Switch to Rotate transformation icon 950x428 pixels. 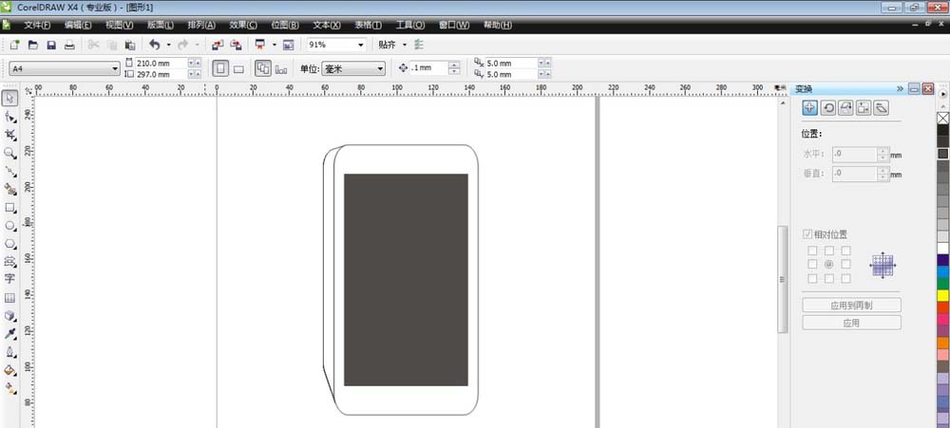[827, 108]
